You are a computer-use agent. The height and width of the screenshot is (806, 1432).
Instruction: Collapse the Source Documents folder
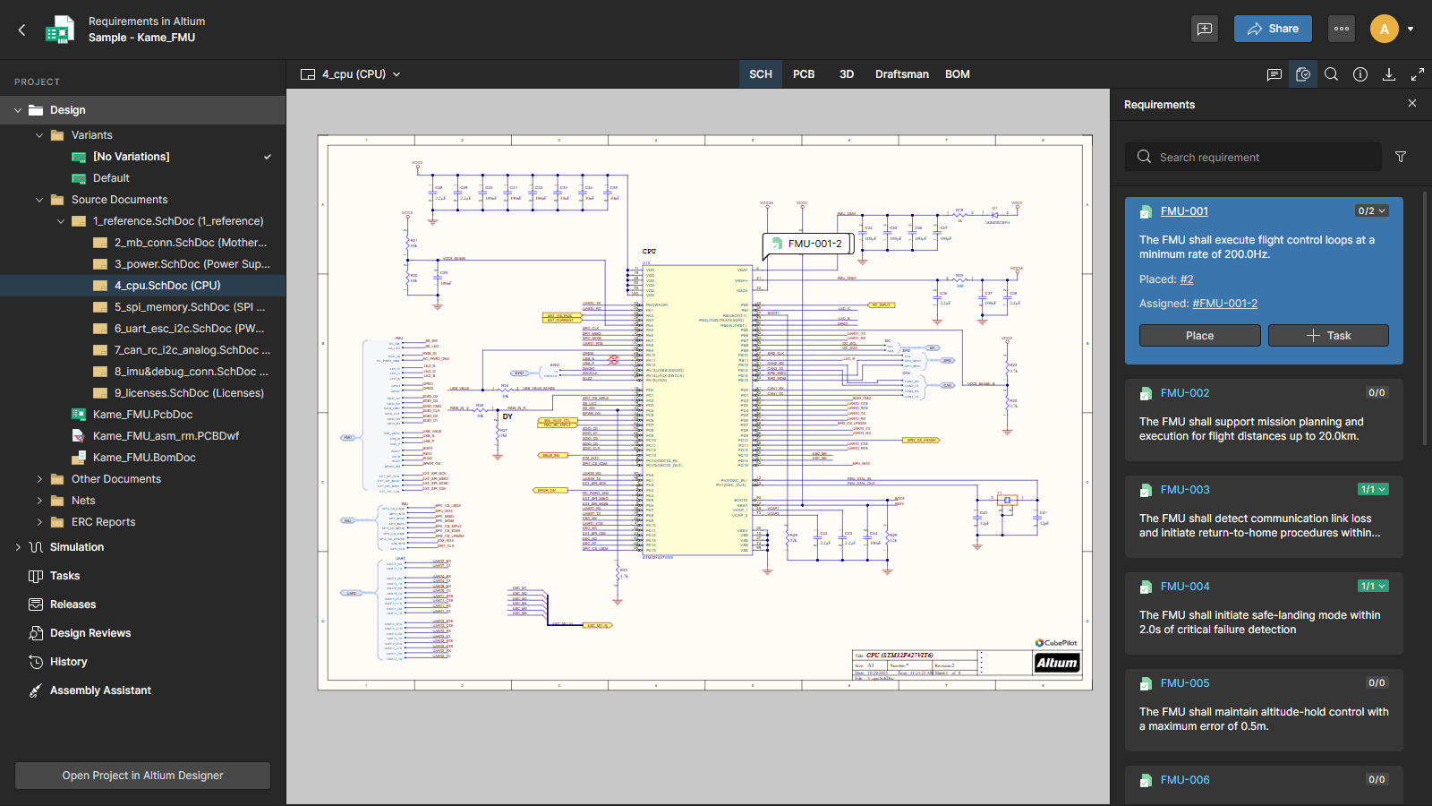tap(39, 200)
